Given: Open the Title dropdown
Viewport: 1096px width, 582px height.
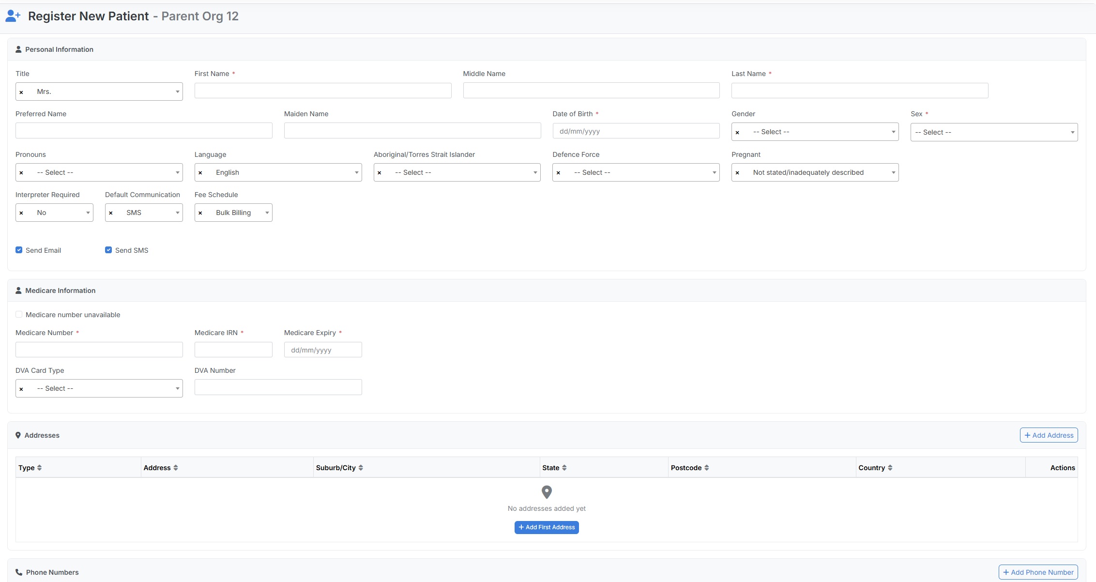Looking at the screenshot, I should 99,92.
